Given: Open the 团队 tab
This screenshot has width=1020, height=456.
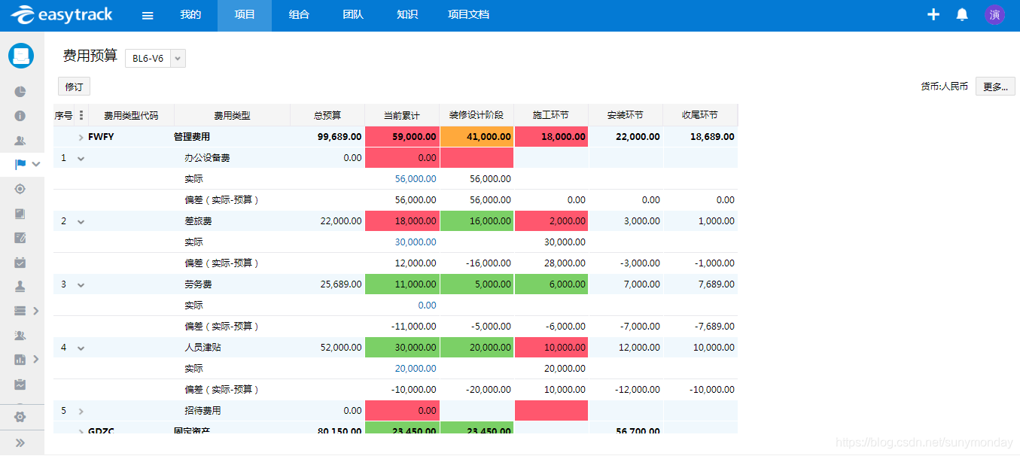Looking at the screenshot, I should [353, 15].
